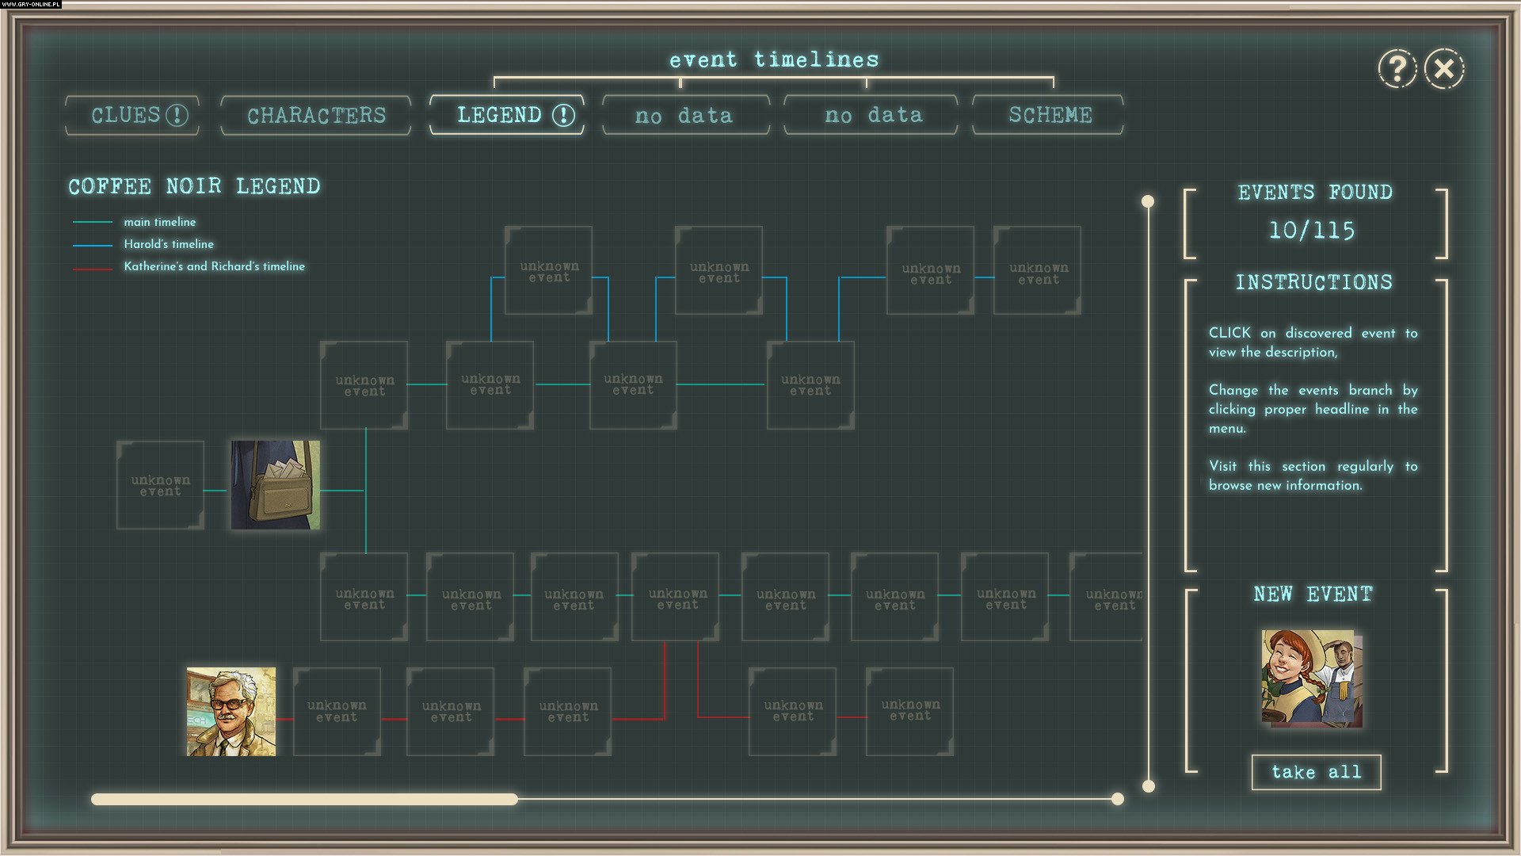The width and height of the screenshot is (1521, 856).
Task: Click the mail satchel event thumbnail
Action: click(x=274, y=485)
